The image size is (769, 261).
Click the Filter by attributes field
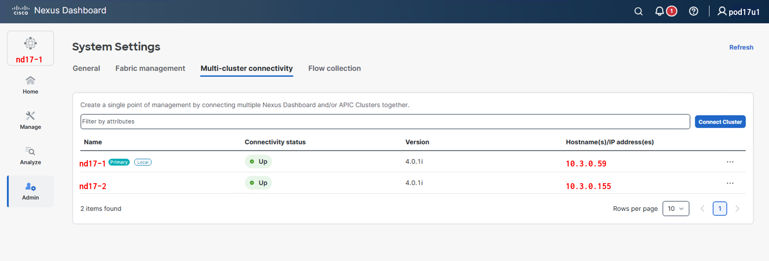tap(385, 122)
